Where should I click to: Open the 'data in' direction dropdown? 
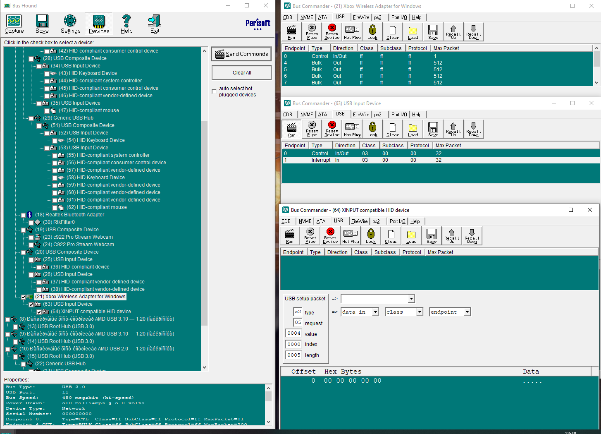point(375,312)
